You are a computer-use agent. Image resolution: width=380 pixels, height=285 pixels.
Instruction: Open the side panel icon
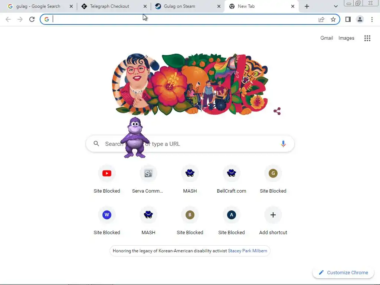coord(348,19)
